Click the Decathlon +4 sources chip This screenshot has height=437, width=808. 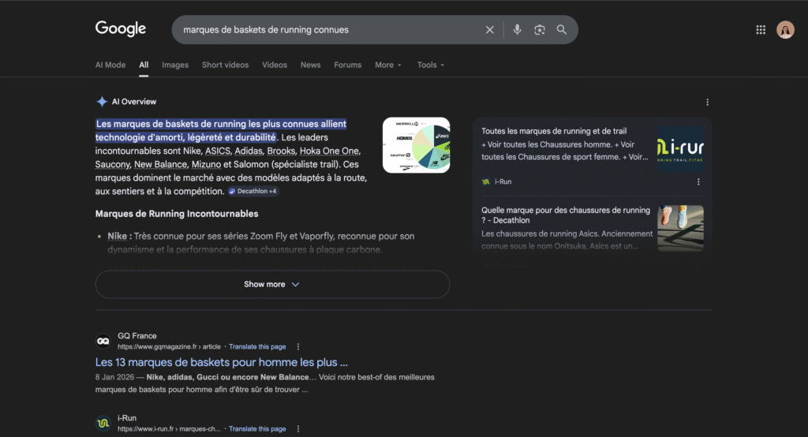click(253, 191)
